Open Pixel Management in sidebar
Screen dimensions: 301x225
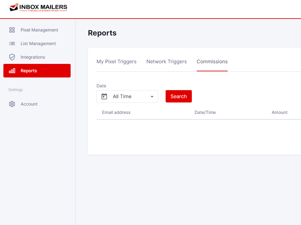point(39,30)
